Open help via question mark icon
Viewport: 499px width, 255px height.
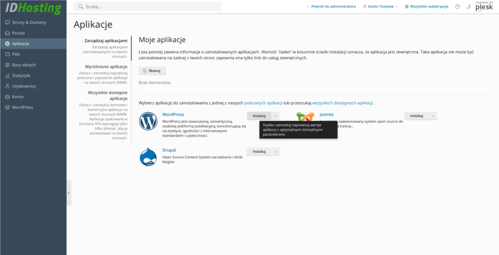457,6
